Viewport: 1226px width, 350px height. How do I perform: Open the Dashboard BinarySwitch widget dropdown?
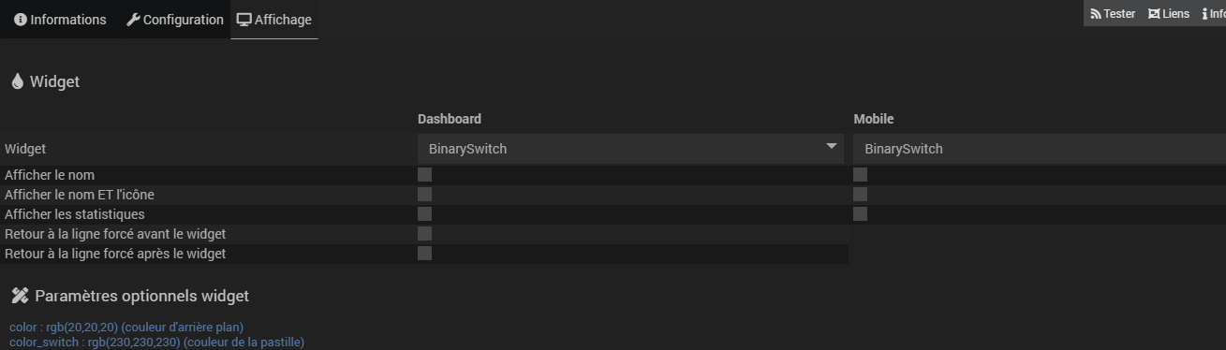[630, 149]
